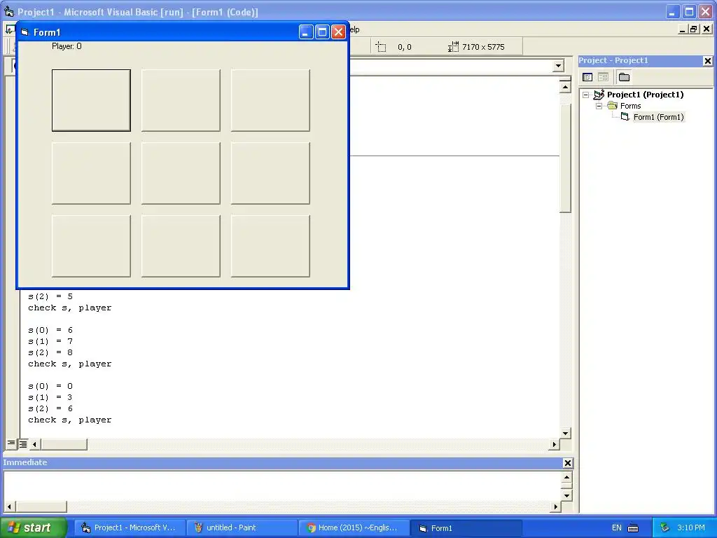Click the "Player: 0" label in Form1

(x=67, y=46)
